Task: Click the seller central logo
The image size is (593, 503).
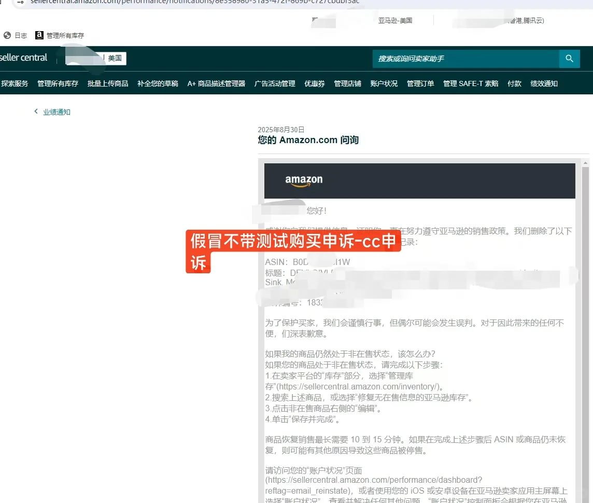Action: click(23, 58)
